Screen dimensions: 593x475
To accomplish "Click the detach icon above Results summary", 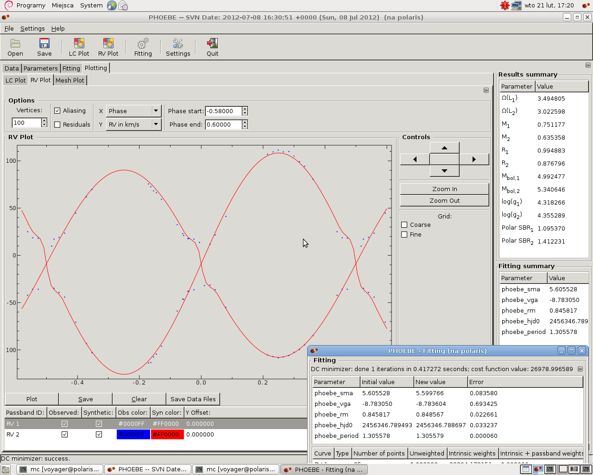I will click(x=588, y=65).
